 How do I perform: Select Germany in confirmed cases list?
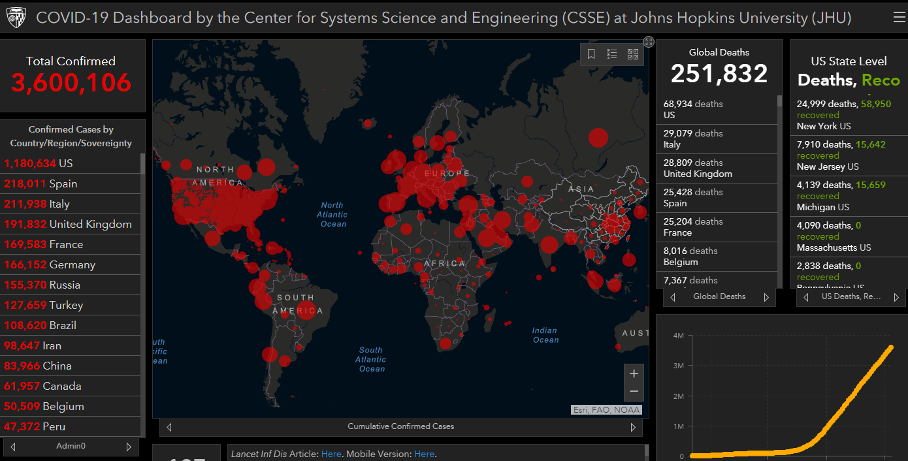coord(71,264)
